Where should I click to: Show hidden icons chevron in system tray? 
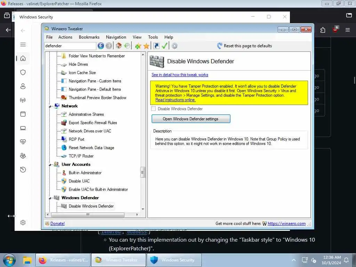[293, 260]
